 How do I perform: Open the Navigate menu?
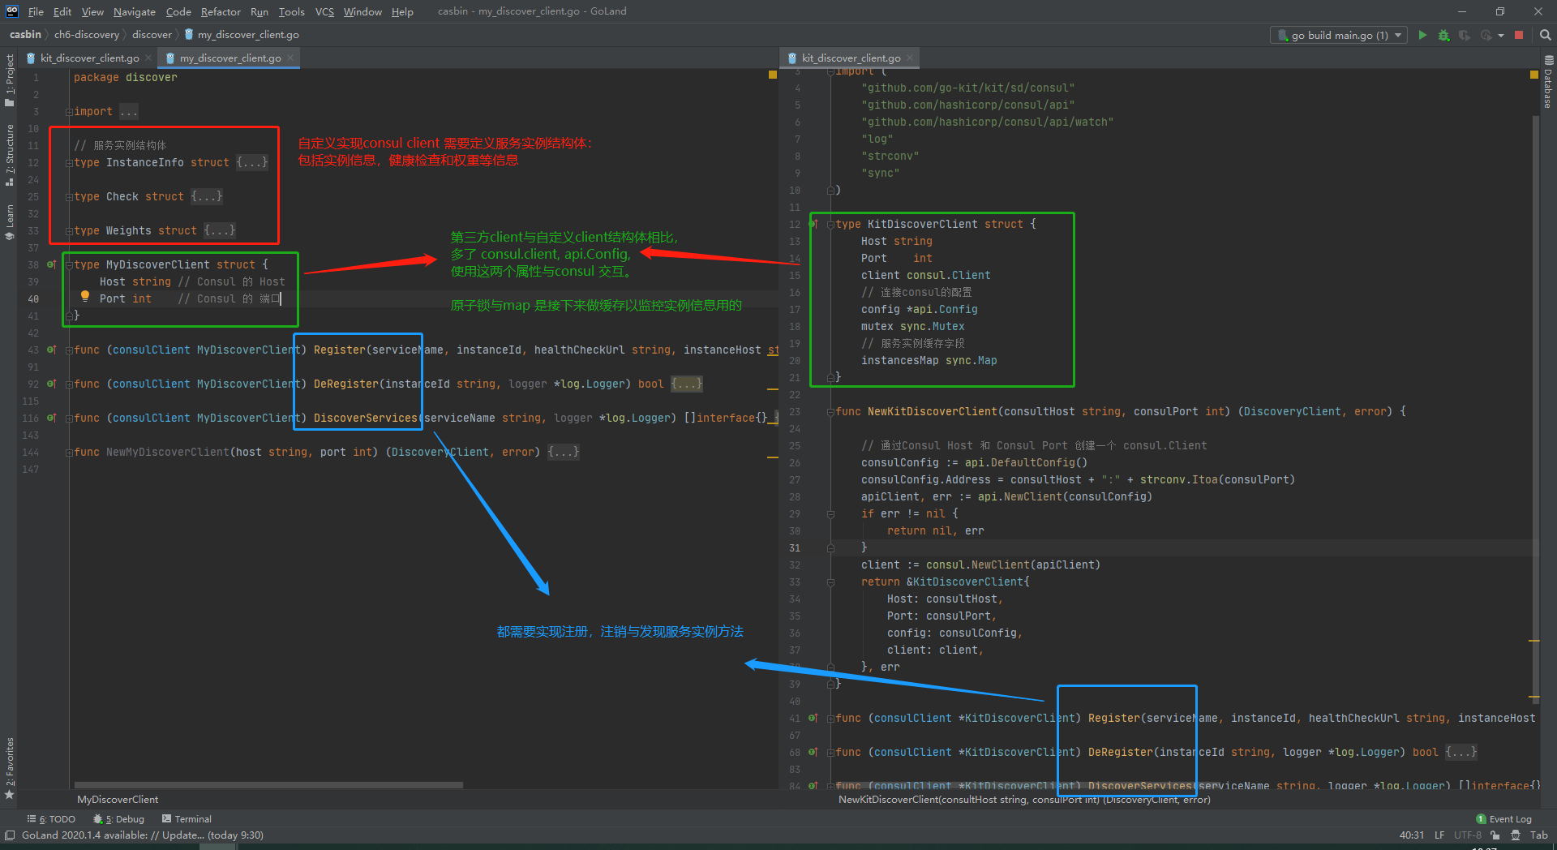(135, 11)
